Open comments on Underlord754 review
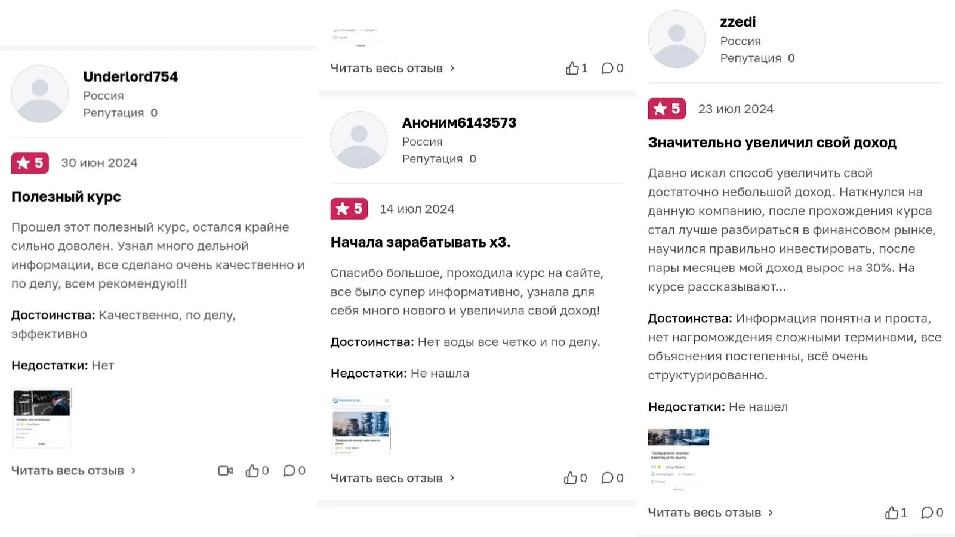This screenshot has width=955, height=537. click(294, 471)
